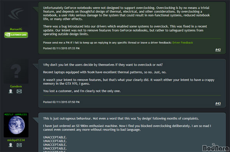
Task: Click mickyd1234's Mostly Harmless Earth avatar
Action: (x=16, y=125)
